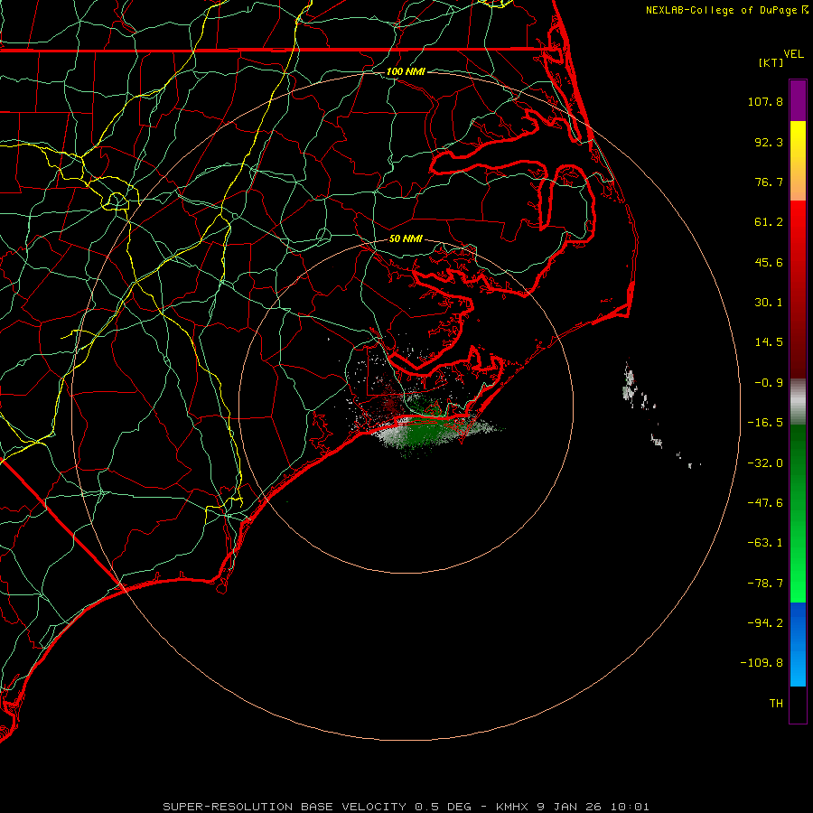The width and height of the screenshot is (813, 813).
Task: Click the -0.9 legend value
Action: (x=769, y=383)
